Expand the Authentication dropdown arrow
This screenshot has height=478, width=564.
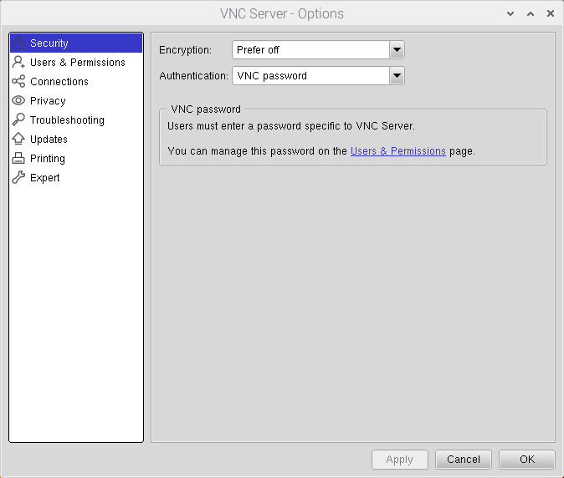click(397, 76)
